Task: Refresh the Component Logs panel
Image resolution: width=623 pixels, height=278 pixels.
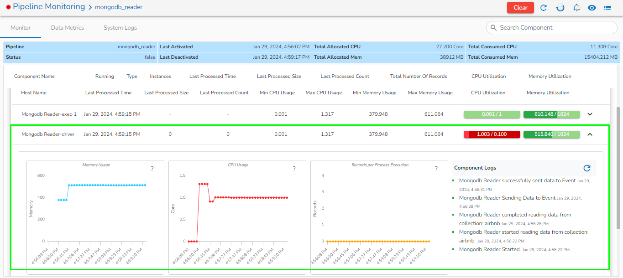Action: 587,168
